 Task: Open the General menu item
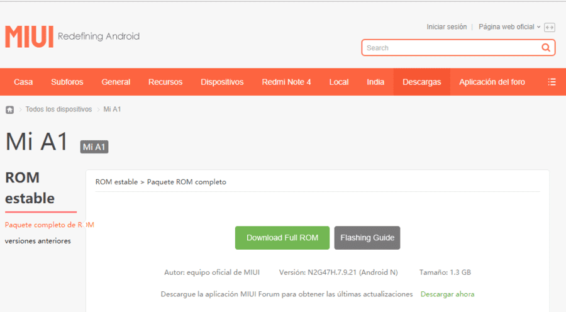[116, 82]
